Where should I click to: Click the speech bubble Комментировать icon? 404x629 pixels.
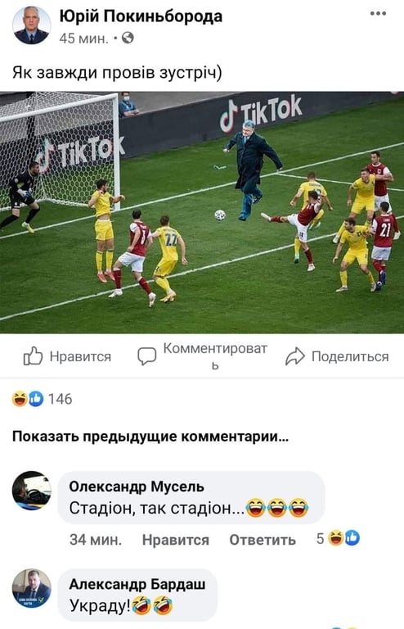click(x=146, y=355)
